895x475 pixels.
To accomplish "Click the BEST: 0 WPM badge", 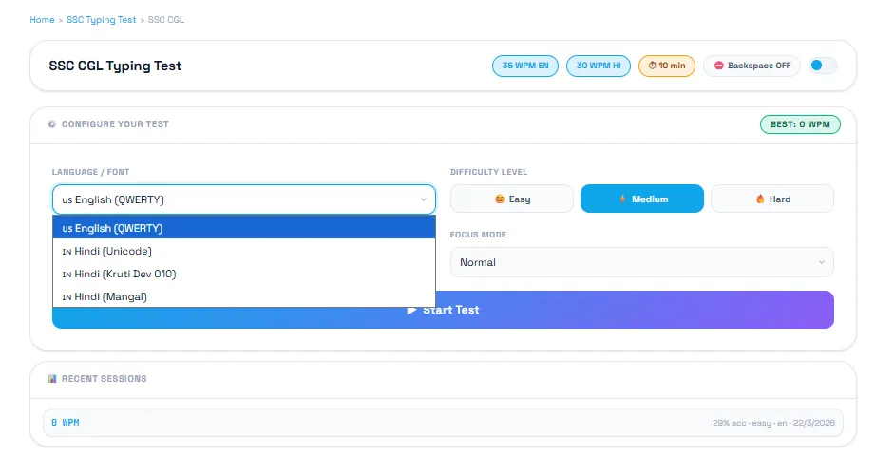I will coord(800,124).
